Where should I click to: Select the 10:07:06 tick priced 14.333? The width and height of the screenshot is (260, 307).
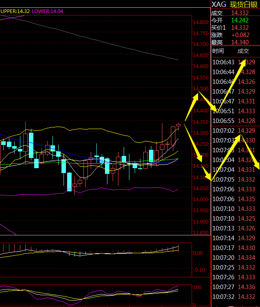234,189
